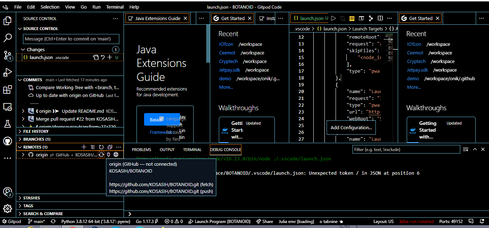Open Cryptech in right Get Started Recent list

pyautogui.click(x=416, y=61)
